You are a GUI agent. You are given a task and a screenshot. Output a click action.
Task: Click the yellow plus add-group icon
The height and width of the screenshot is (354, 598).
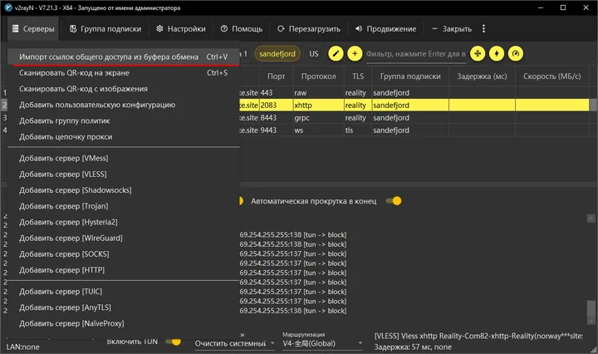(x=355, y=54)
